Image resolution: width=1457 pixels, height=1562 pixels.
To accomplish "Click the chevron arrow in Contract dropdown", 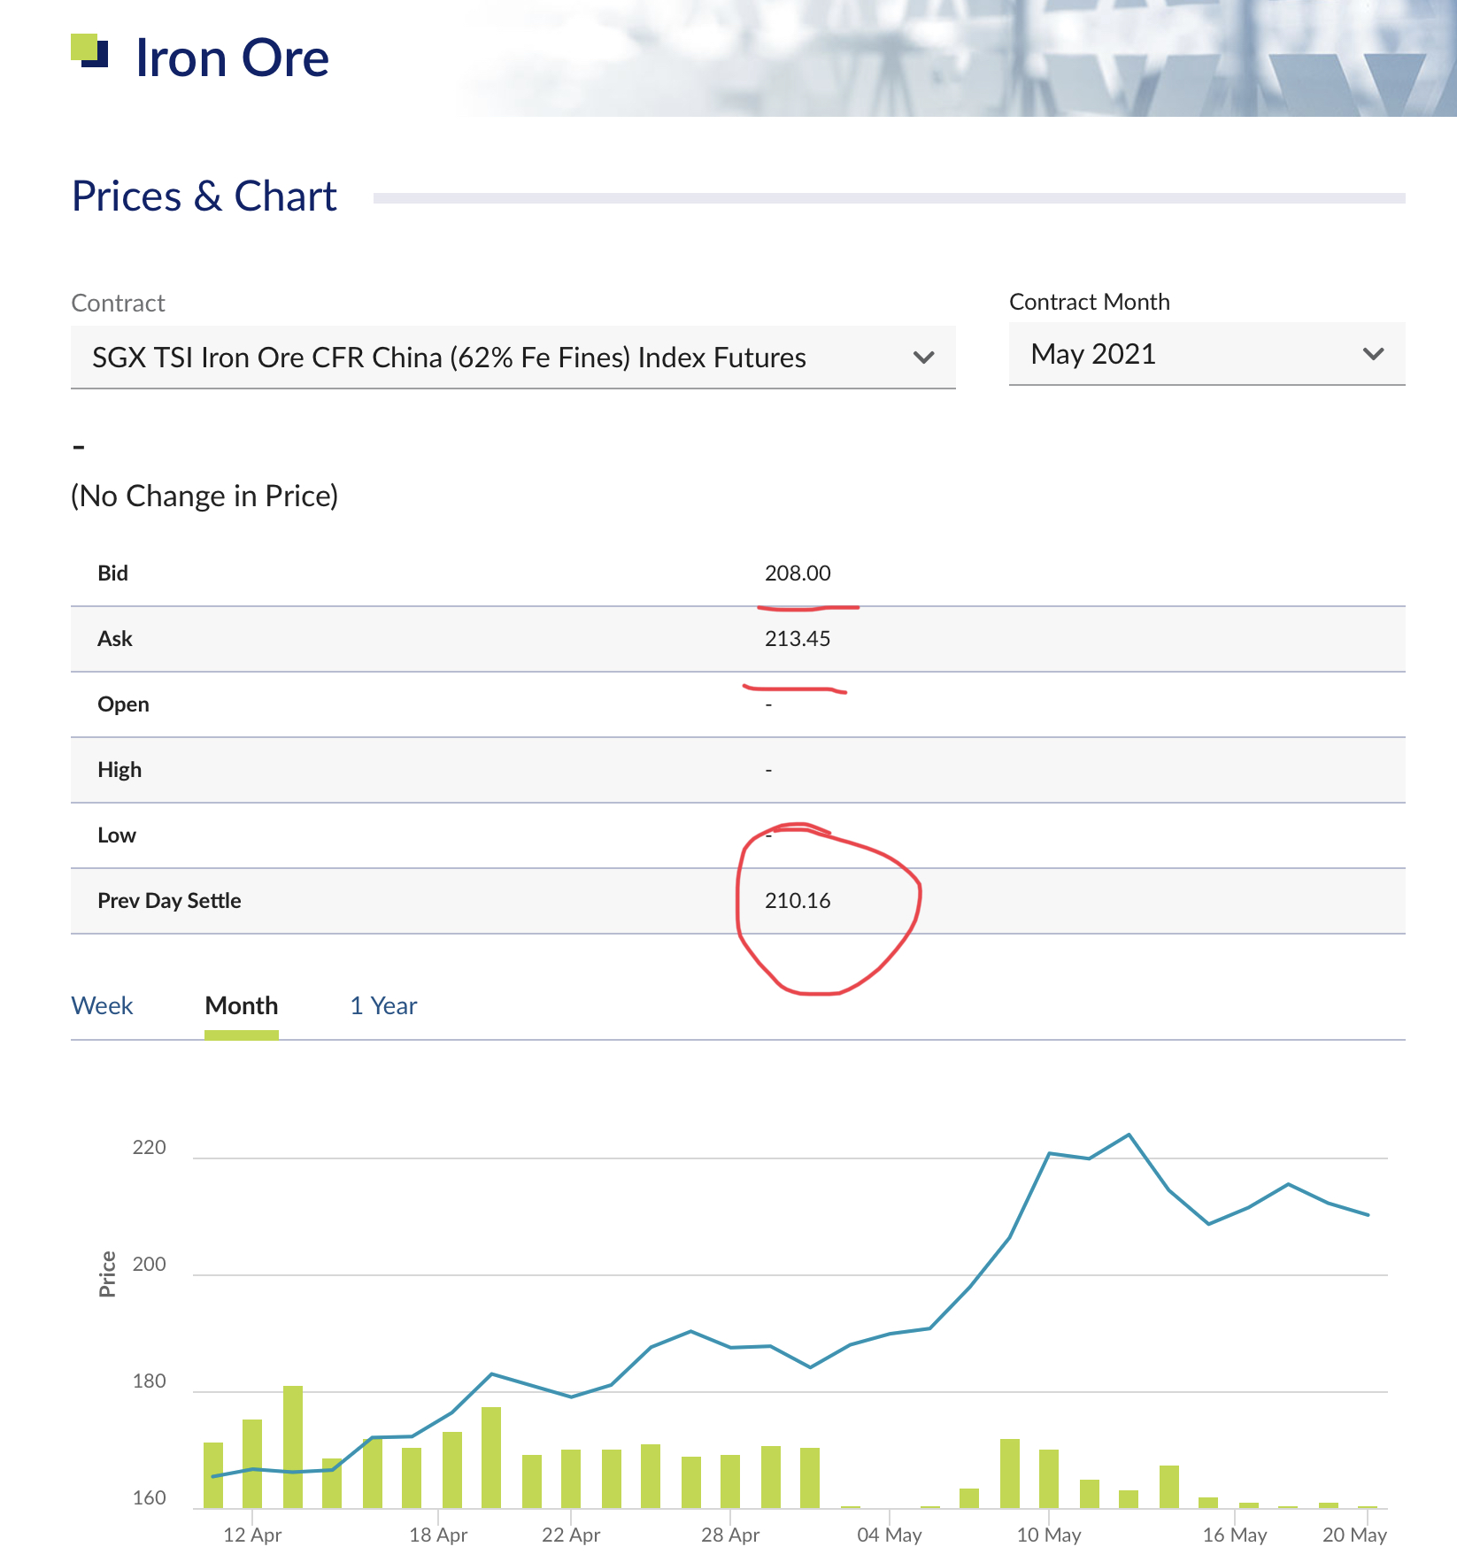I will [923, 358].
